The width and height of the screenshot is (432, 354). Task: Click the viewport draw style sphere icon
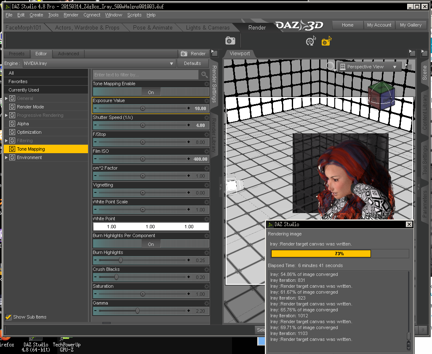pyautogui.click(x=330, y=66)
